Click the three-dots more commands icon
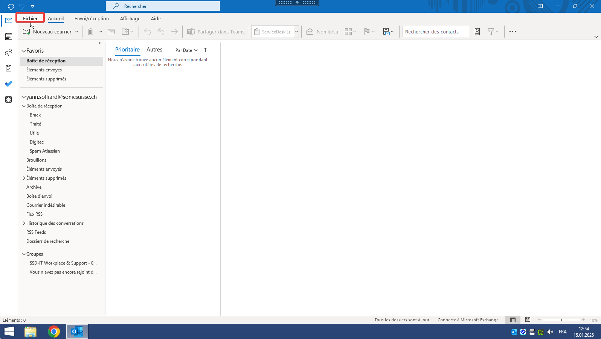This screenshot has width=601, height=339. coord(513,32)
